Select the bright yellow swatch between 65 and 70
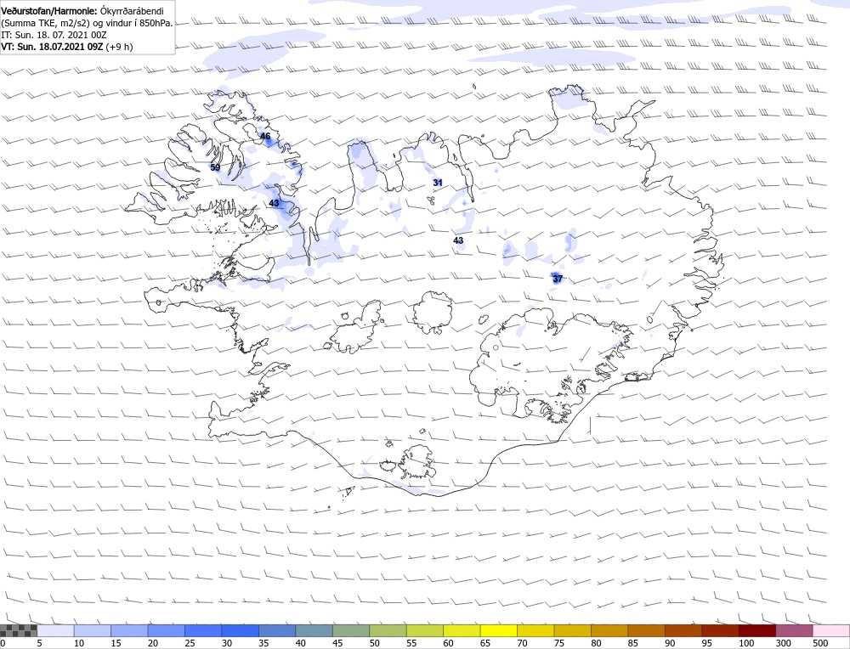Screen dimensions: 850x649 (x=499, y=630)
